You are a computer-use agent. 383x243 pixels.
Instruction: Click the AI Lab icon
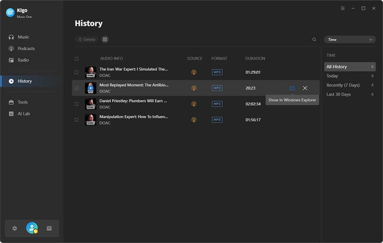point(11,114)
